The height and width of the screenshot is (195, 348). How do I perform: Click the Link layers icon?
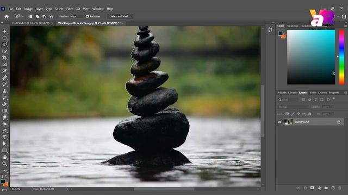[299, 188]
